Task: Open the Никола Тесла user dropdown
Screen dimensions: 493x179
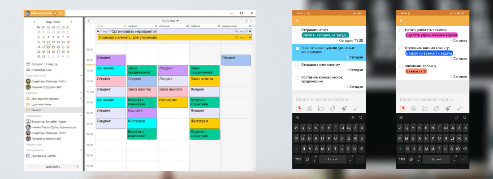Action: click(61, 13)
